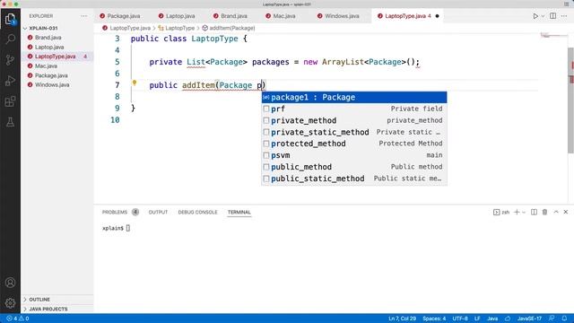The height and width of the screenshot is (323, 574).
Task: Click the JavaSE-17 runtime status item
Action: (x=529, y=319)
